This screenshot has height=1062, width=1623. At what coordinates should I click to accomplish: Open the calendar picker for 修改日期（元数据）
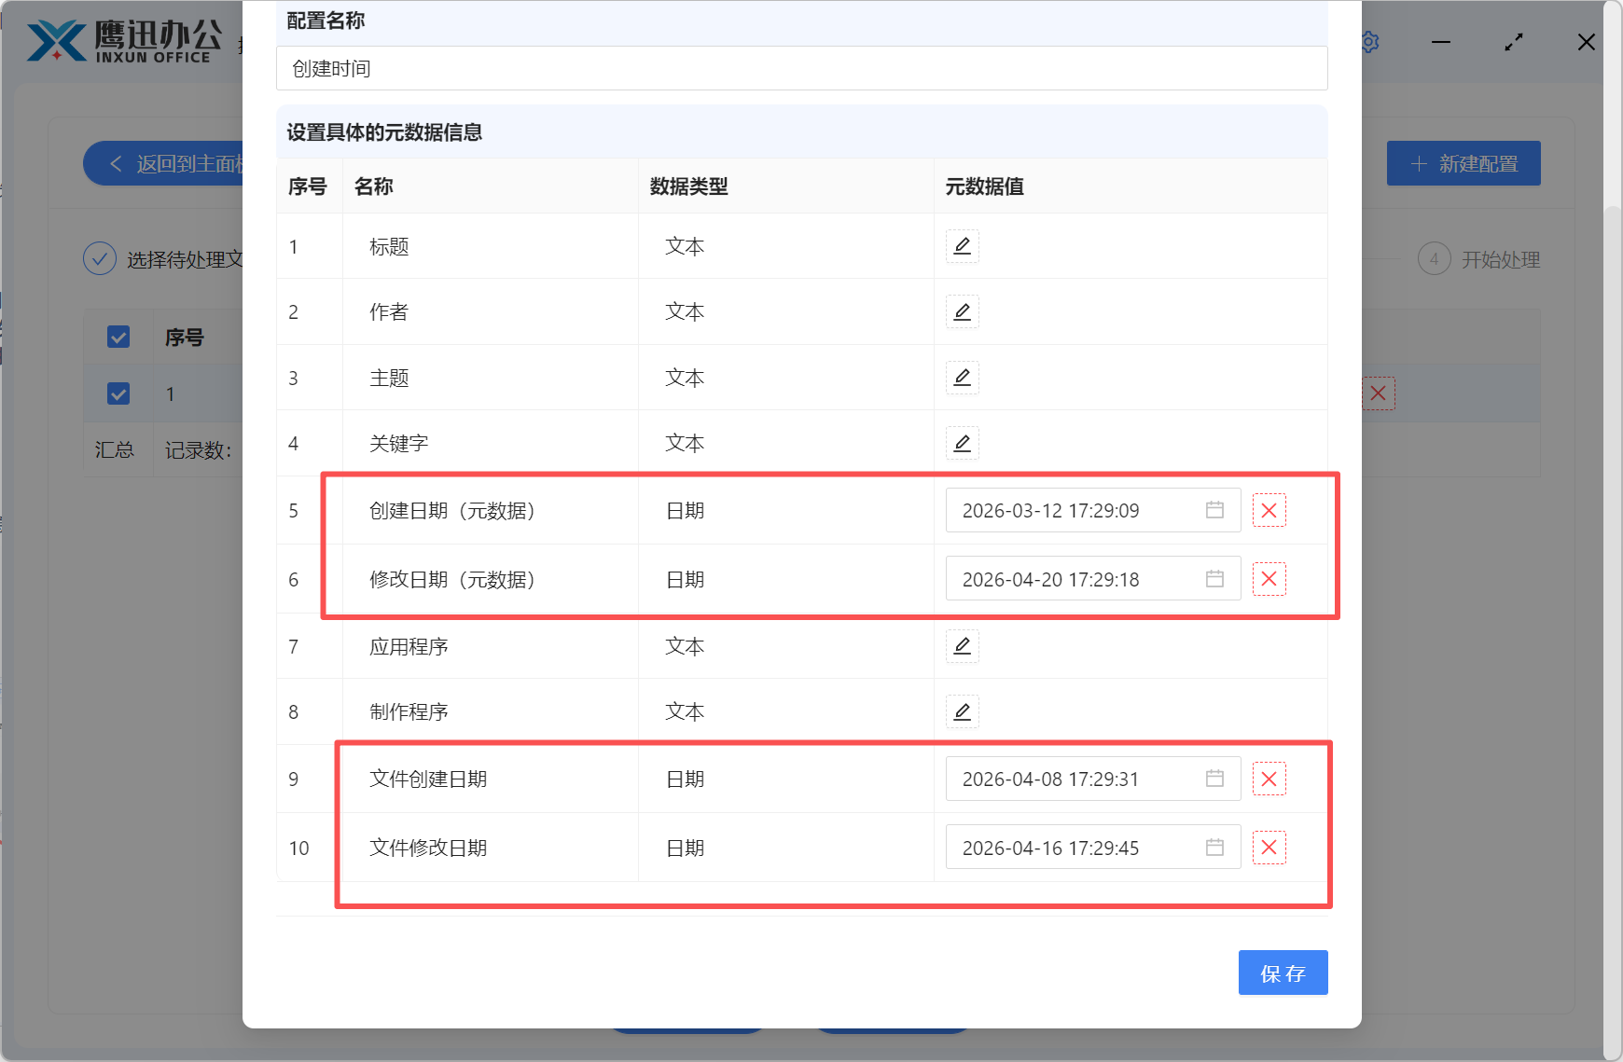coord(1214,578)
